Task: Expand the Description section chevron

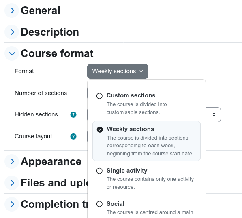Action: 12,32
